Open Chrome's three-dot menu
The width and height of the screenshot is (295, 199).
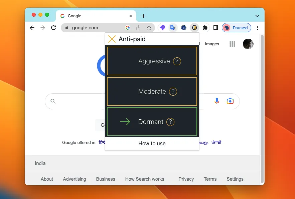pos(257,28)
